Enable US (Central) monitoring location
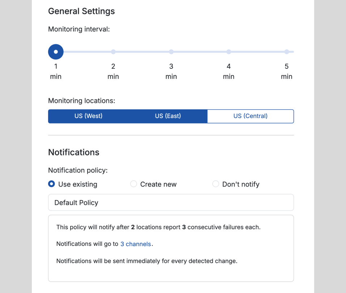The width and height of the screenshot is (346, 293). click(x=250, y=116)
